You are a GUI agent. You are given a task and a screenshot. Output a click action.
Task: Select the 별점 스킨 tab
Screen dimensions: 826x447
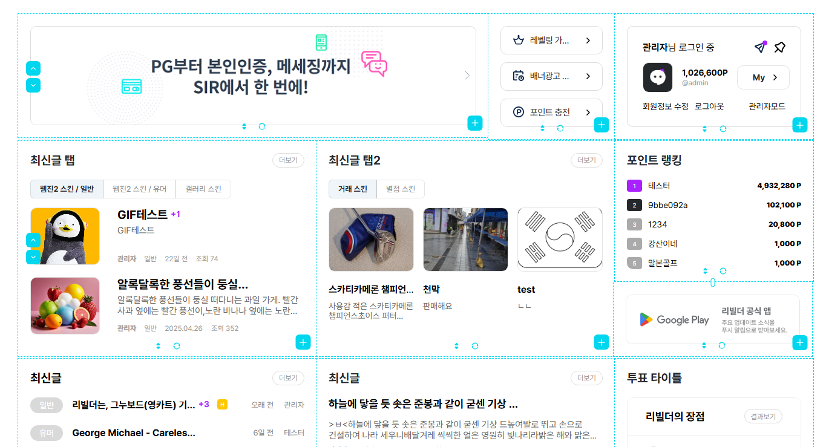click(401, 189)
